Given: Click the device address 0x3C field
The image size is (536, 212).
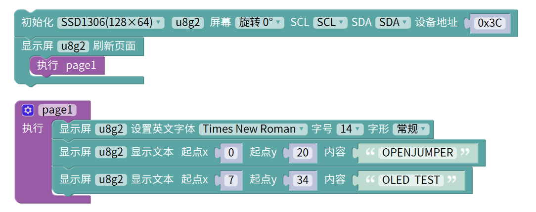Looking at the screenshot, I should 490,23.
